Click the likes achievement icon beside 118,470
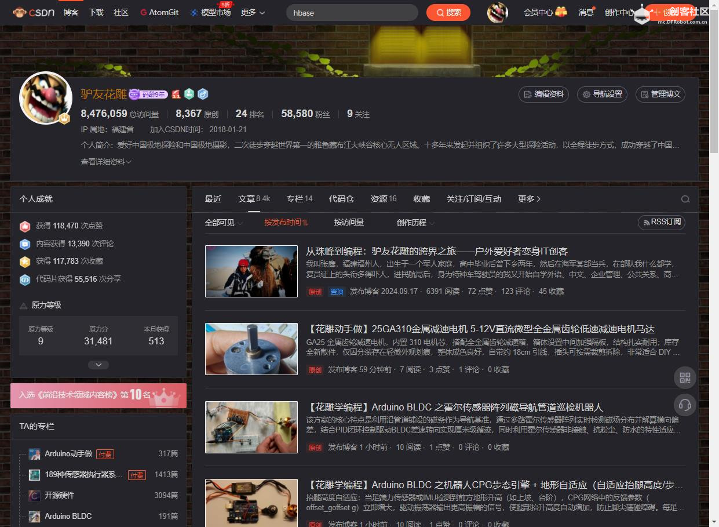The image size is (719, 527). [25, 226]
